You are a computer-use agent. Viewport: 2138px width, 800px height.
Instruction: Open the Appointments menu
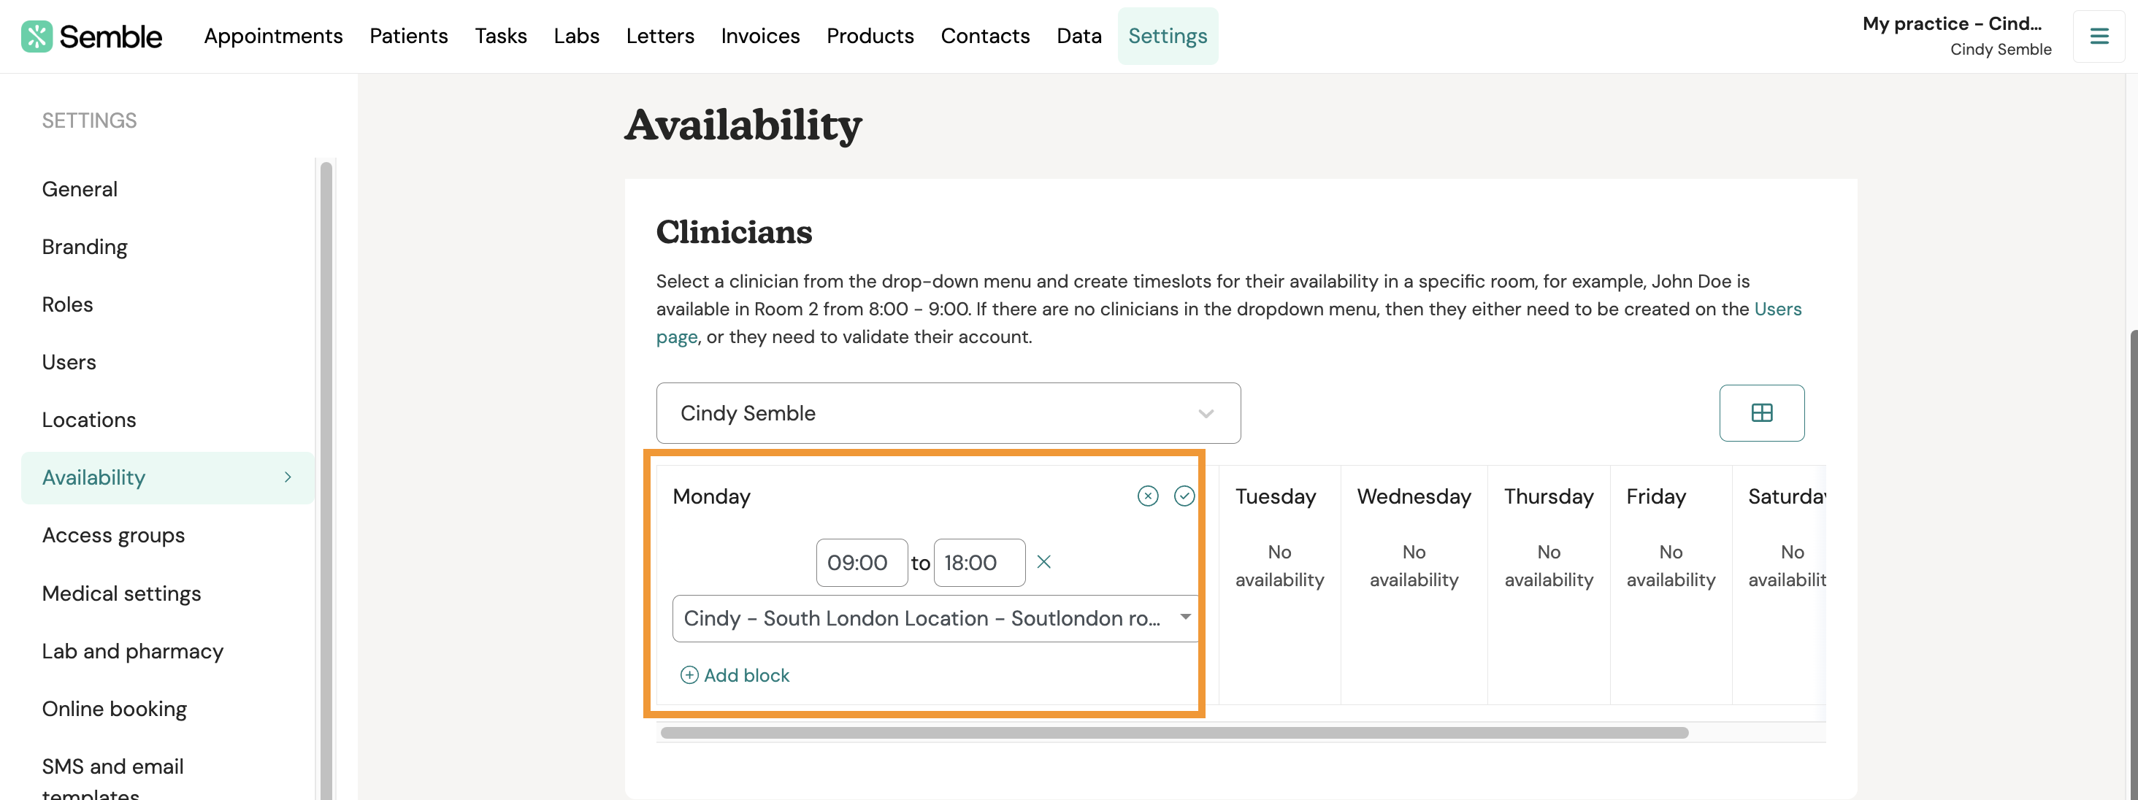coord(273,36)
